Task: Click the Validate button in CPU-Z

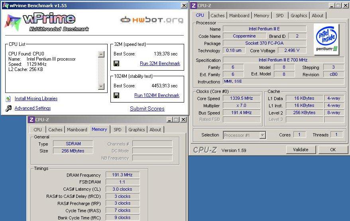Action: (x=301, y=150)
